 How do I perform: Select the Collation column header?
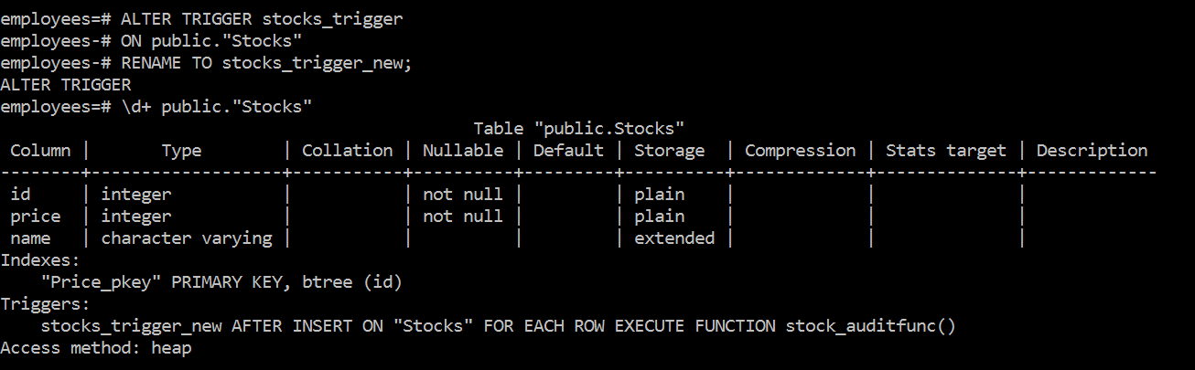347,151
